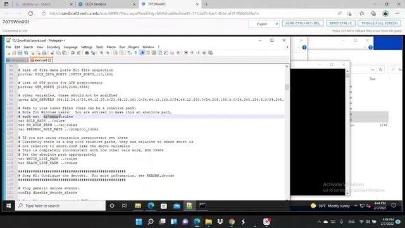
Task: Open the Settings menu
Action: (87, 47)
